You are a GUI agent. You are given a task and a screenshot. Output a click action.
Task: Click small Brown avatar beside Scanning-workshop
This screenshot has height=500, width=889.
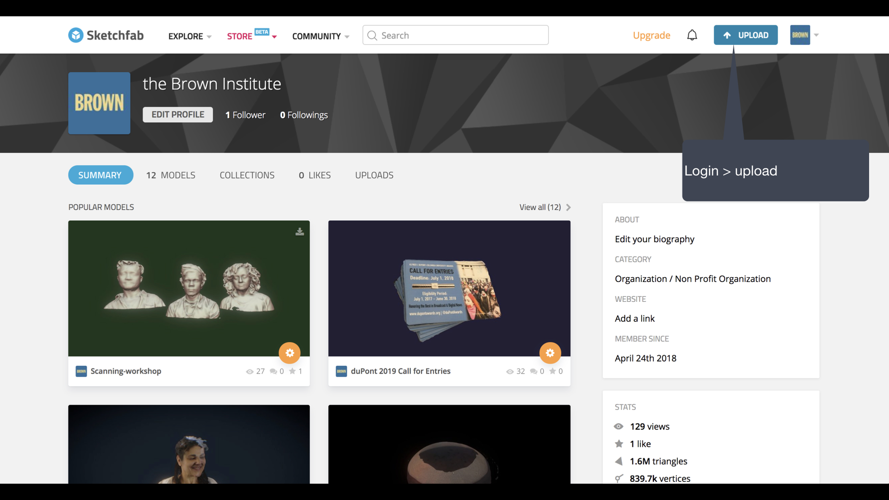coord(81,371)
